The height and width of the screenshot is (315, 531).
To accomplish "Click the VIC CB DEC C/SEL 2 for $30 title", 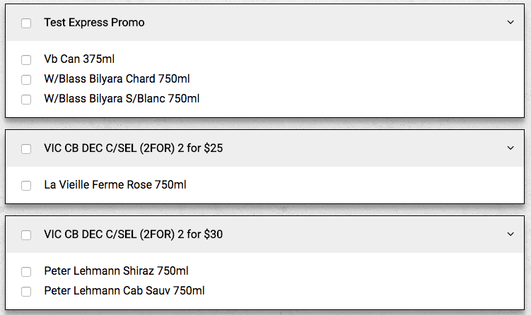I will pyautogui.click(x=134, y=234).
